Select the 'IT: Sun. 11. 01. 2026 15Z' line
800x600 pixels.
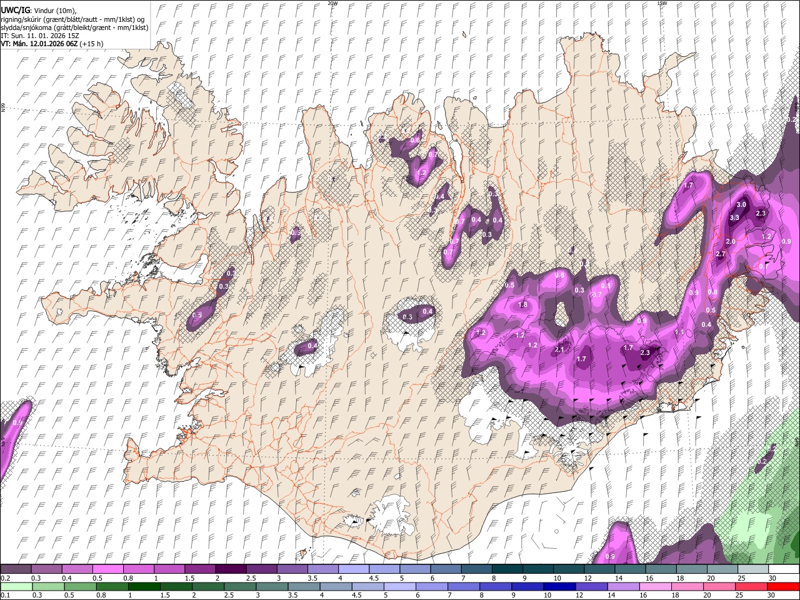pyautogui.click(x=40, y=36)
